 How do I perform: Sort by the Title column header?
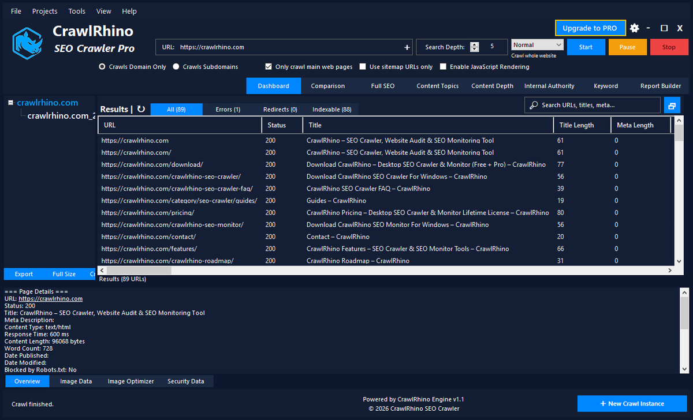pyautogui.click(x=428, y=125)
